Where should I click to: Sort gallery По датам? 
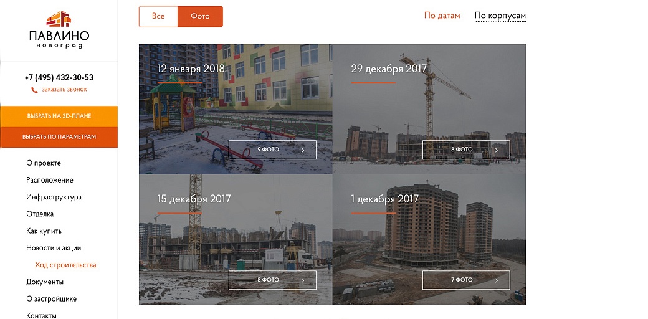(x=442, y=16)
